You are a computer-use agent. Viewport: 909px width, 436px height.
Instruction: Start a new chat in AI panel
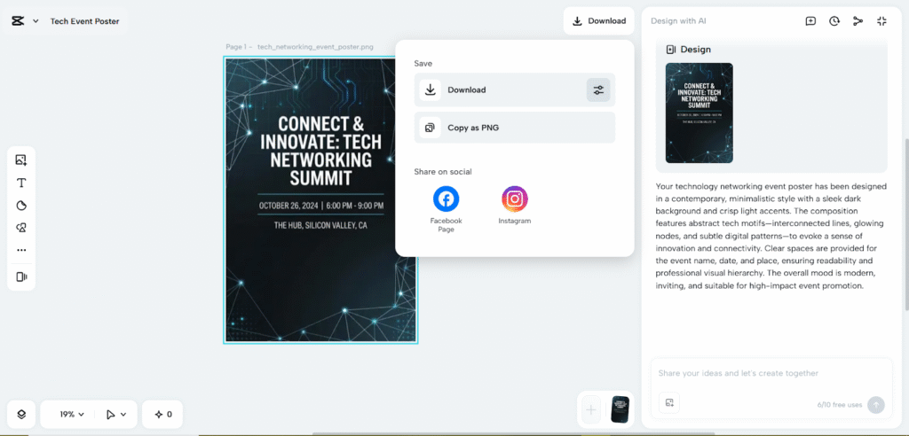[x=810, y=21]
